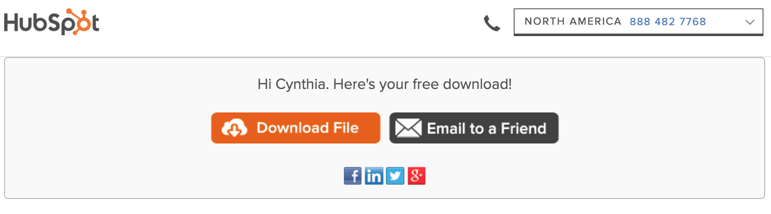
Task: Select the NORTH AMERICA region label
Action: pyautogui.click(x=573, y=22)
